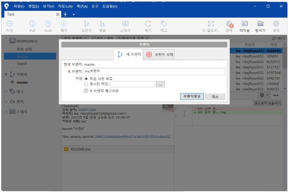Open the 편집(E) menu
The image size is (289, 192).
point(34,6)
